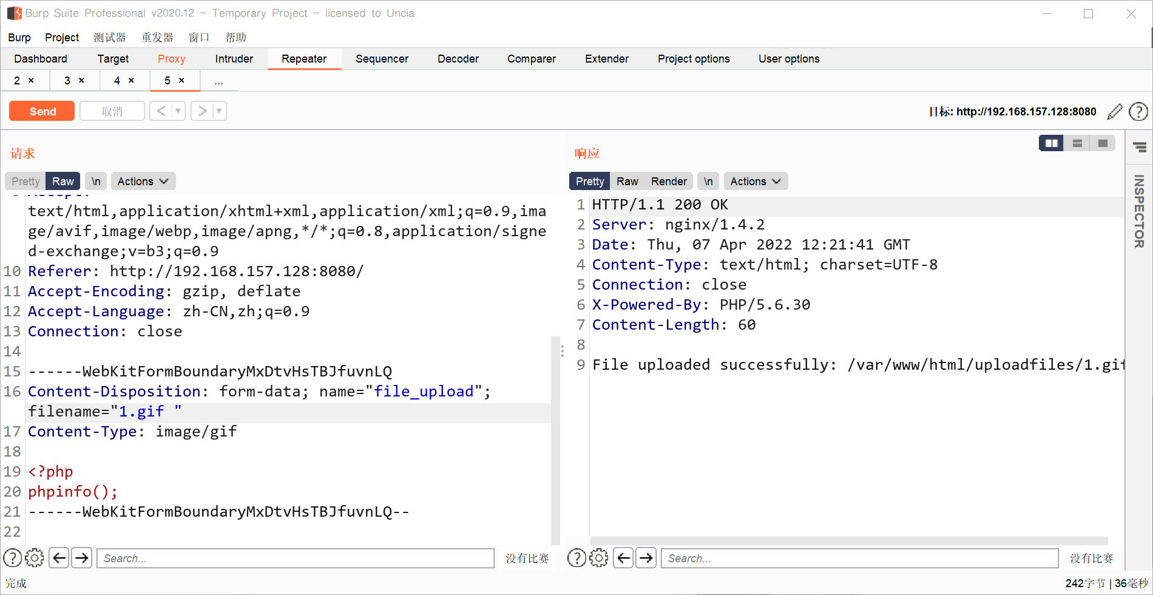
Task: Open response pane search settings gear
Action: click(x=599, y=557)
